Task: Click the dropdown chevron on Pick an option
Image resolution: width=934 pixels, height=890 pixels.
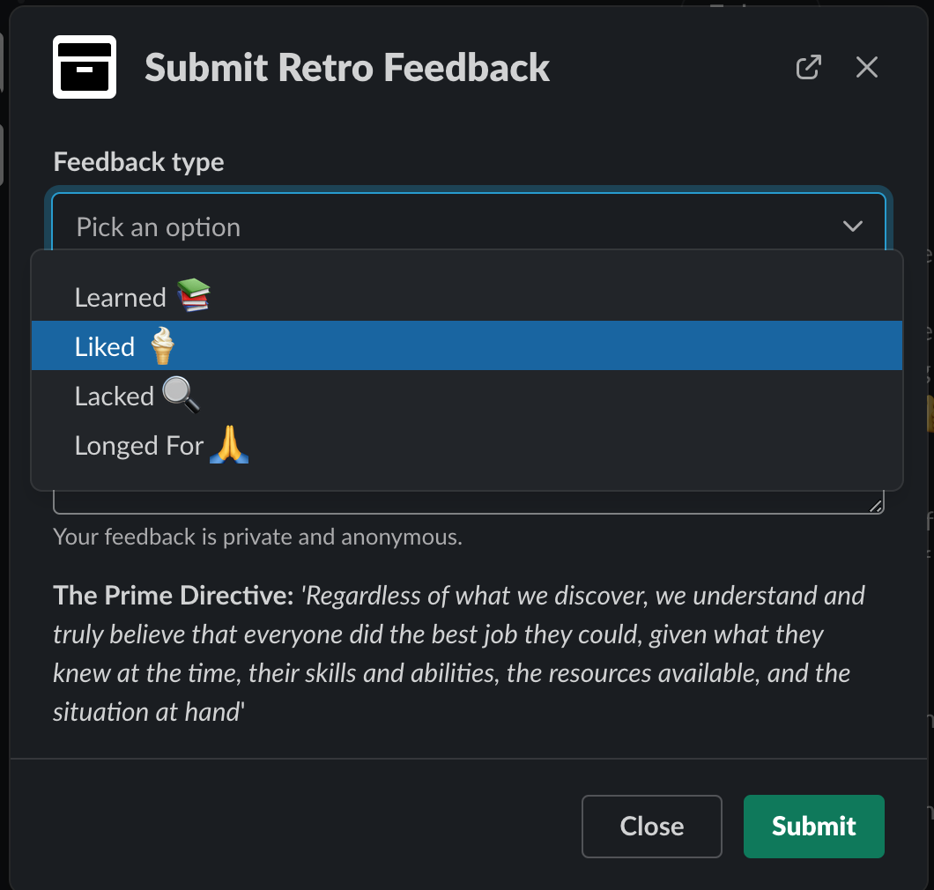Action: pyautogui.click(x=852, y=226)
